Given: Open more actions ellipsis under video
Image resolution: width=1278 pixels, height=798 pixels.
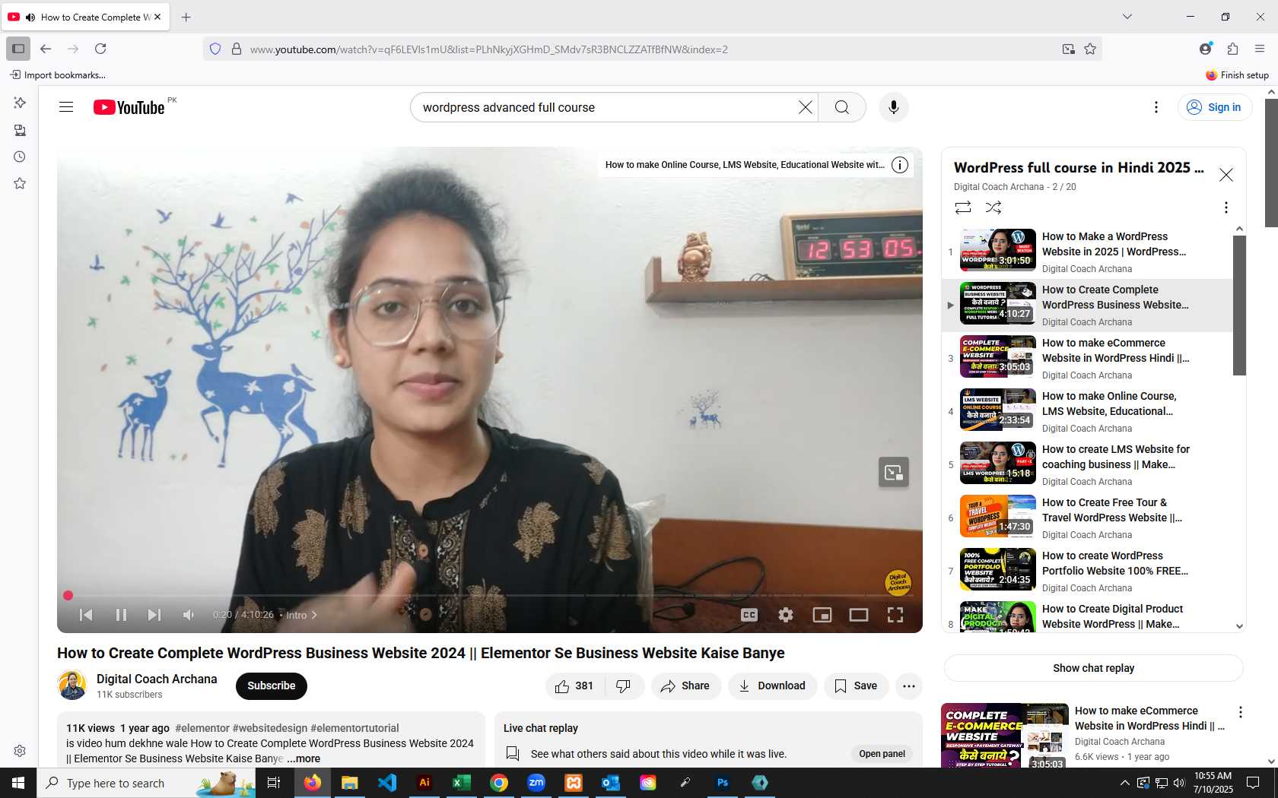Looking at the screenshot, I should pos(909,686).
